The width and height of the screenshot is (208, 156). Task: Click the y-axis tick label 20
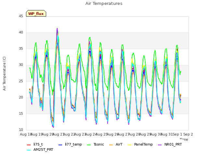tap(21, 97)
